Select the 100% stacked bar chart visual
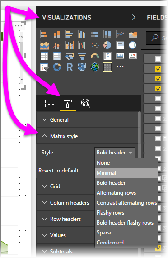This screenshot has height=258, width=168. 94,34
